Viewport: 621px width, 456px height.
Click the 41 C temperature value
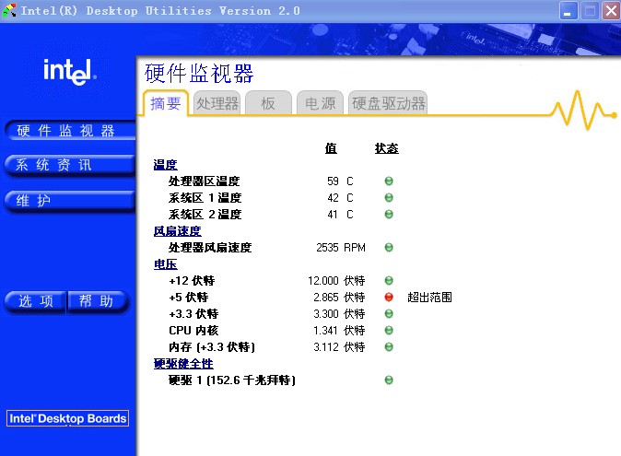(x=340, y=215)
